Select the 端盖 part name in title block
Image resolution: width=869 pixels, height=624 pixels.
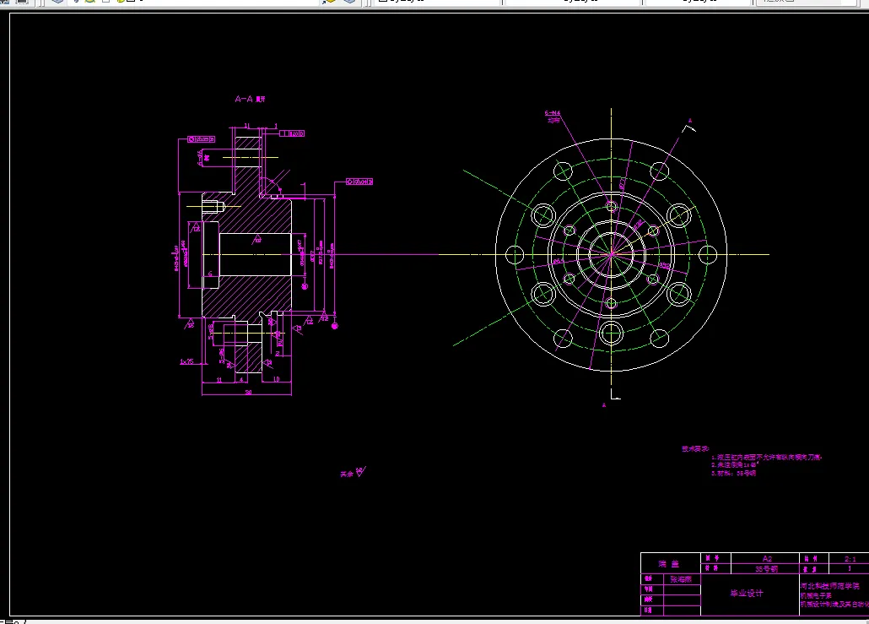pyautogui.click(x=669, y=563)
